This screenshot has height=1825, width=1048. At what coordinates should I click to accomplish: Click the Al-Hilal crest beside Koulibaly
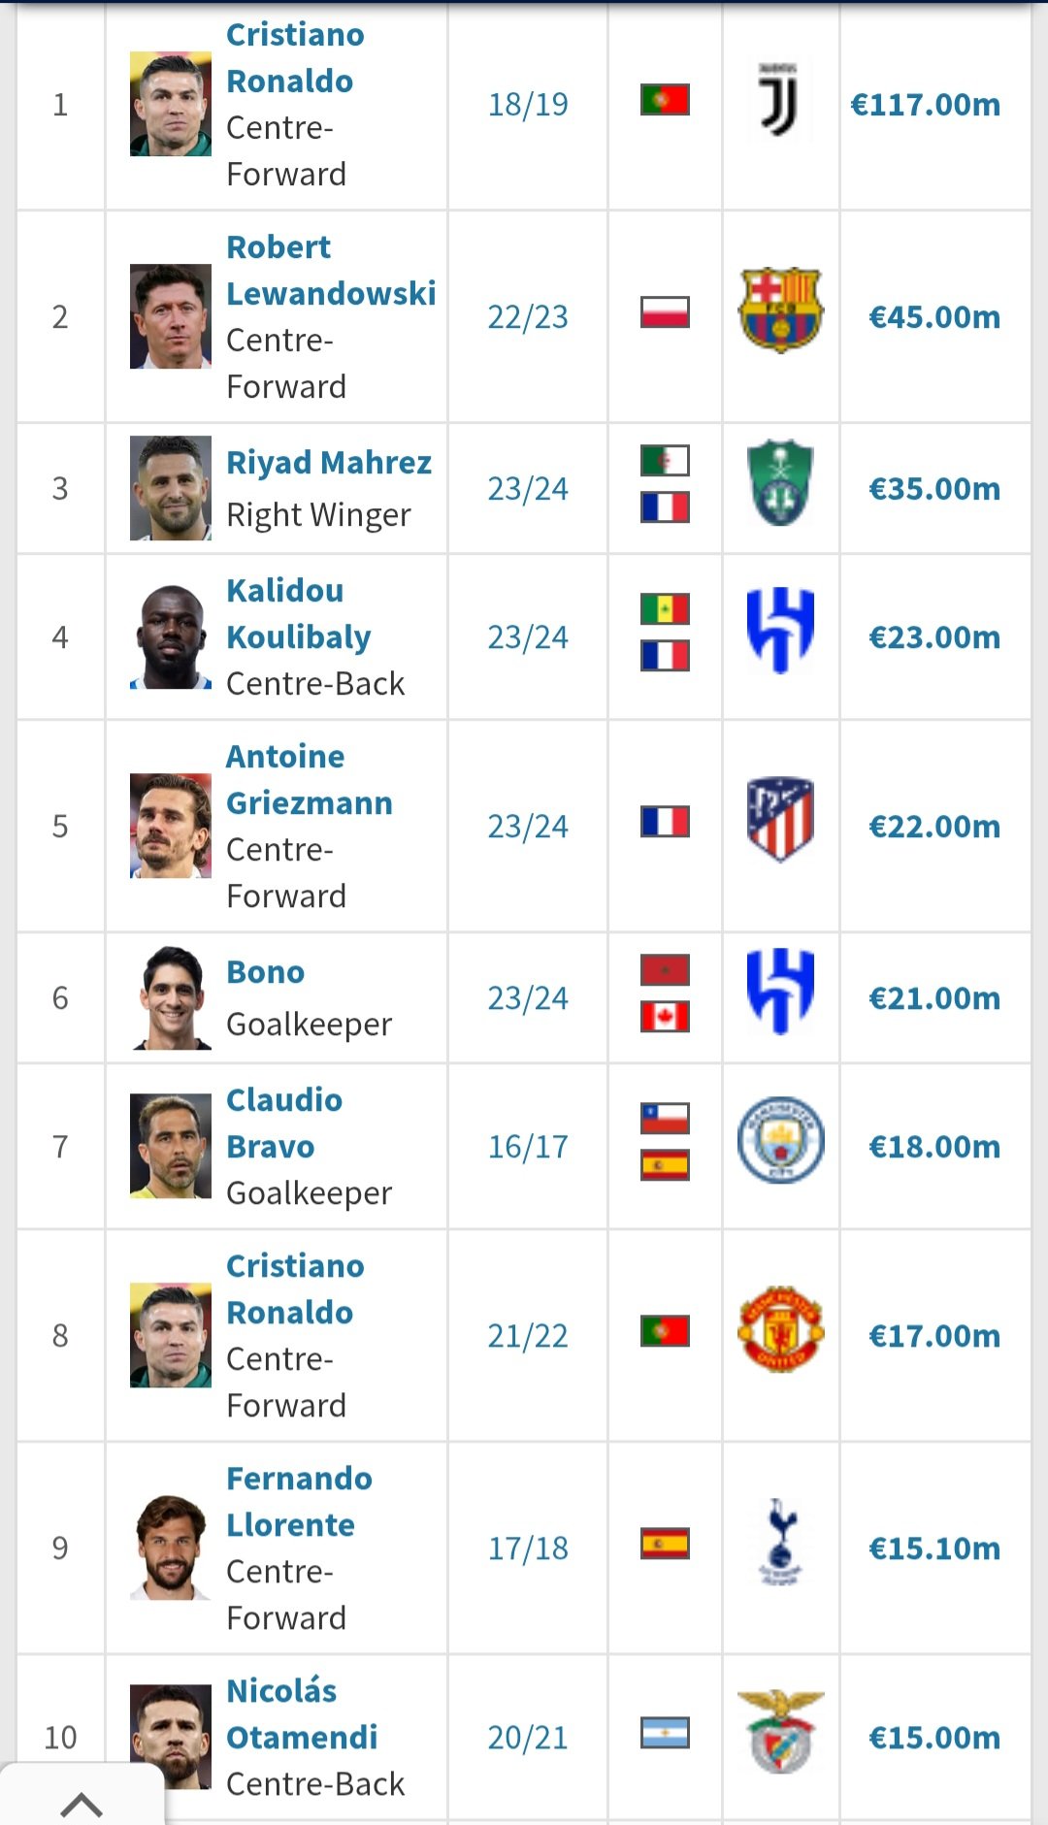(780, 631)
